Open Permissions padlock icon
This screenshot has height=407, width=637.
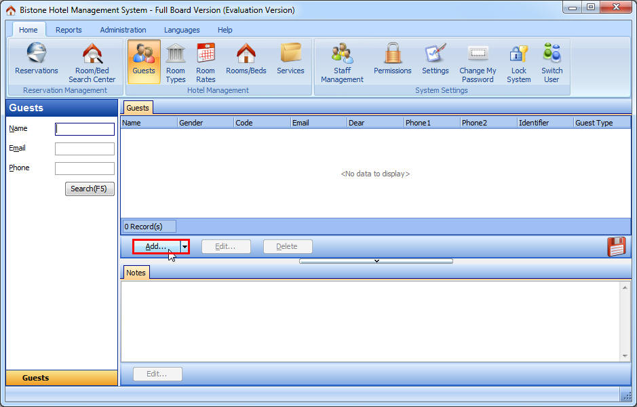(x=392, y=60)
